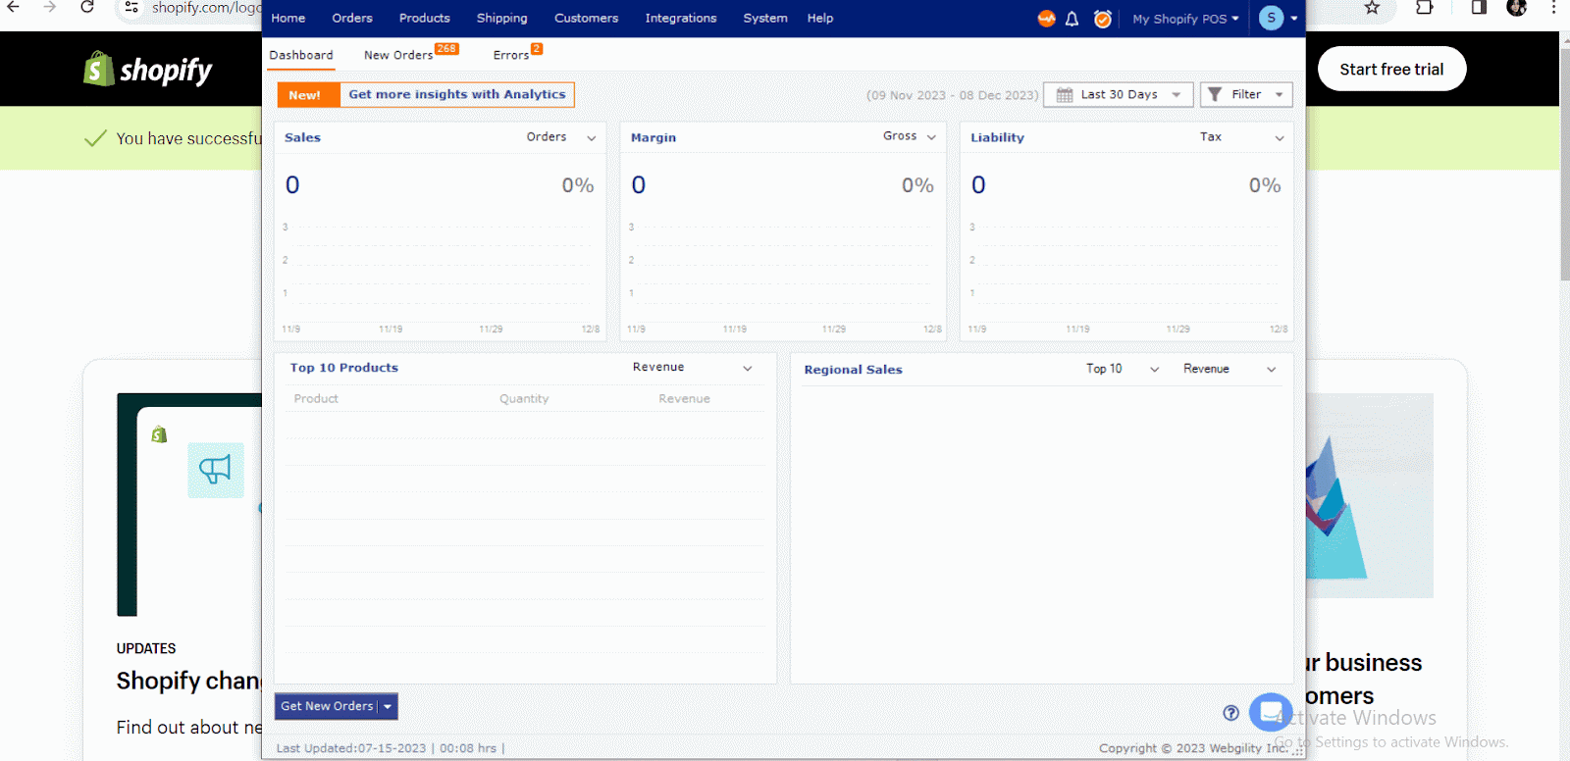
Task: Click the orange pulse activity icon
Action: (x=1046, y=19)
